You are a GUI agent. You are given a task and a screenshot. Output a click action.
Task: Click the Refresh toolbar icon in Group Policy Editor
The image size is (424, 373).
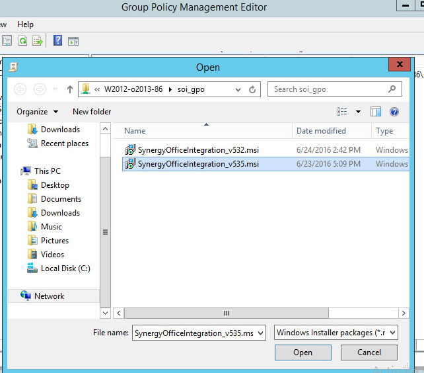(x=22, y=41)
